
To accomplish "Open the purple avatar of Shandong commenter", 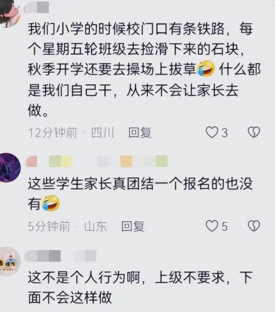I will (x=10, y=167).
